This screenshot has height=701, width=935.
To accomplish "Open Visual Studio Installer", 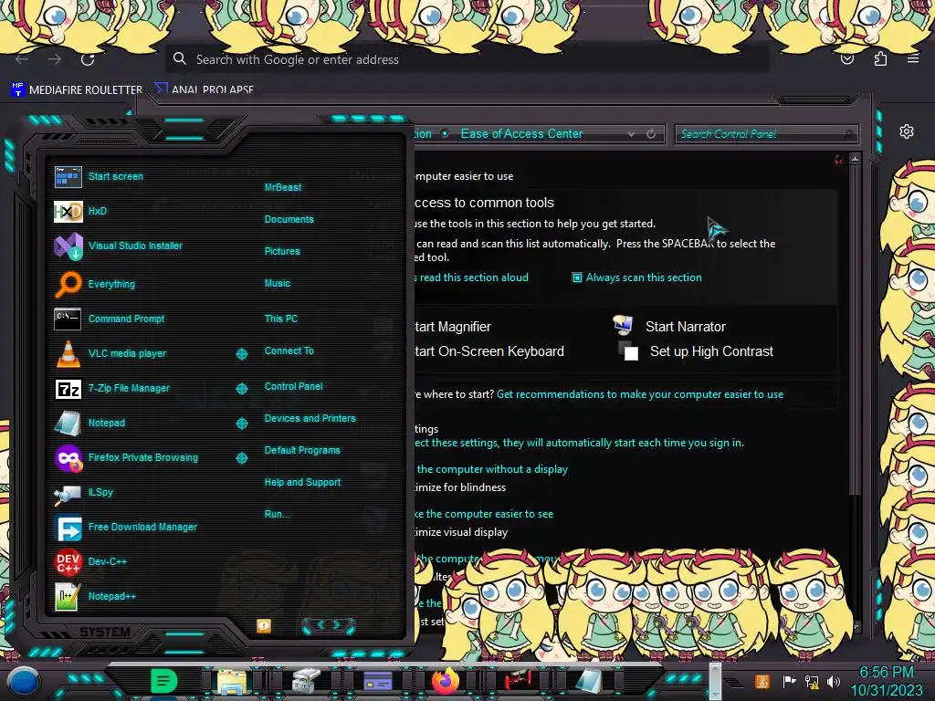I will pyautogui.click(x=118, y=246).
